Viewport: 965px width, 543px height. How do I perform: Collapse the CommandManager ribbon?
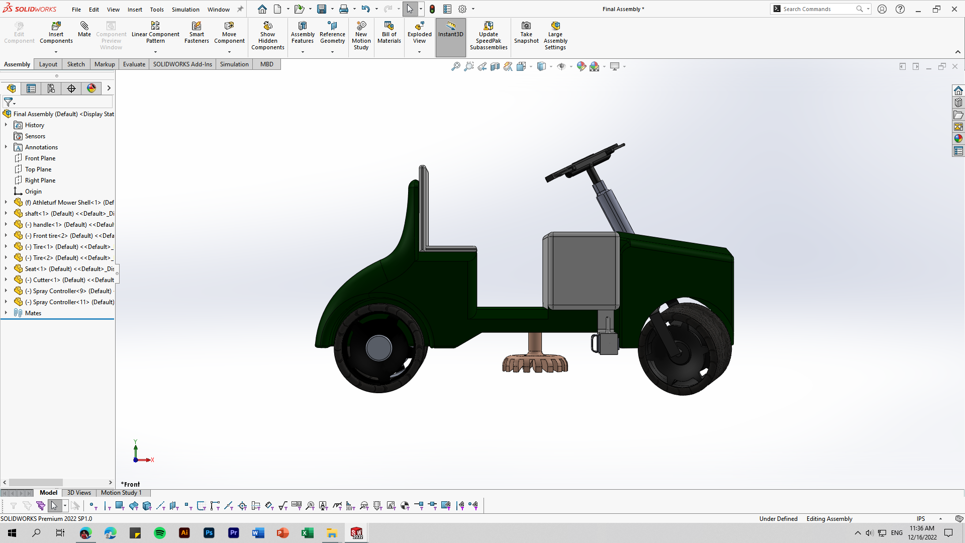coord(958,52)
